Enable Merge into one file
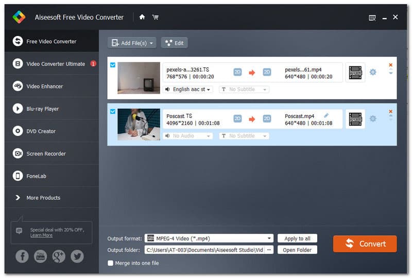 [110, 263]
